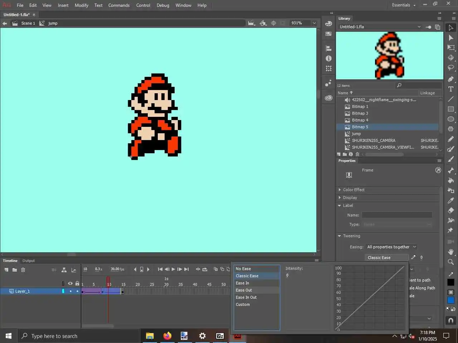Choose the Eyedropper tool
Screen dimensions: 458x343
451,200
